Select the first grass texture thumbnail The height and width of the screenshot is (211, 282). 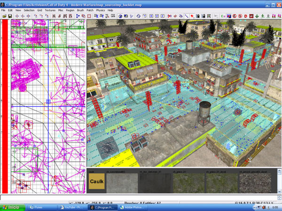[x=188, y=183]
